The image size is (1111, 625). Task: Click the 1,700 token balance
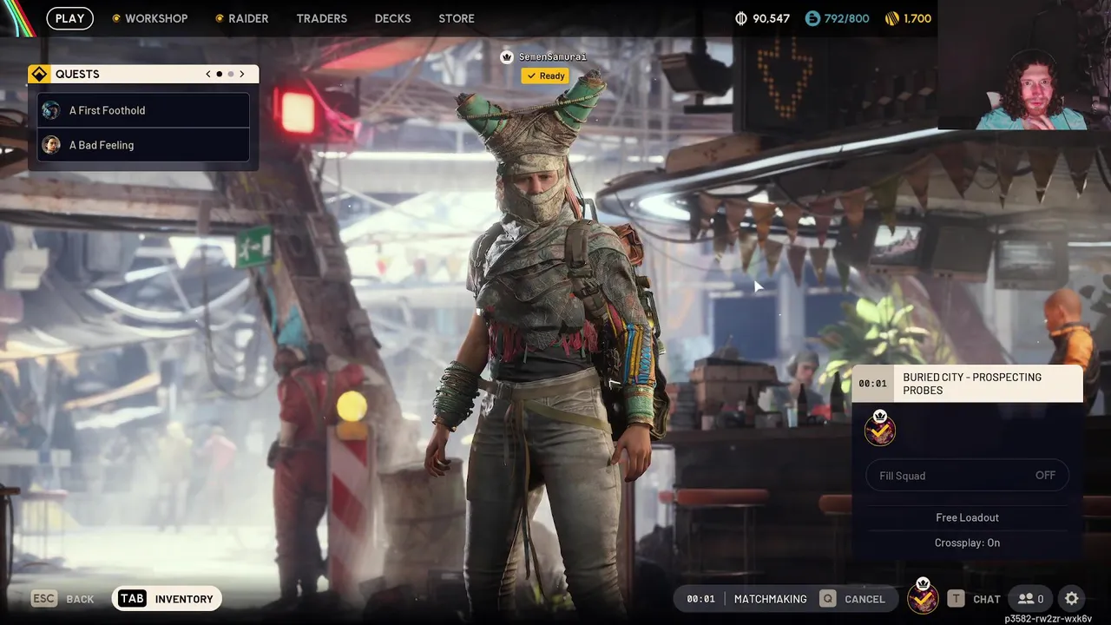[917, 18]
